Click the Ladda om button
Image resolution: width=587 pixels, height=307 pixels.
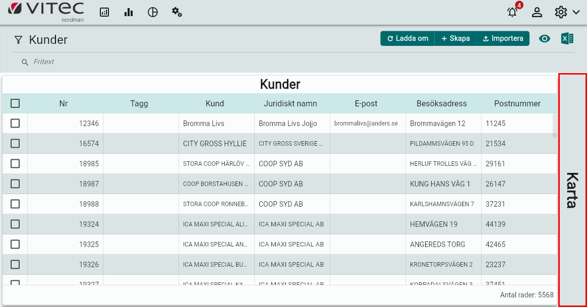point(407,38)
